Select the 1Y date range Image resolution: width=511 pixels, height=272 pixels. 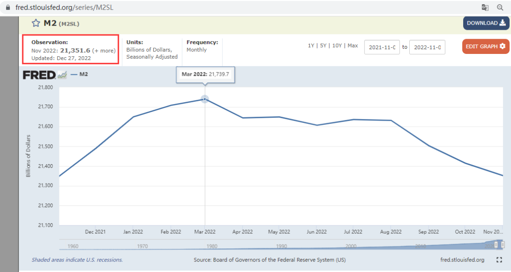click(311, 45)
